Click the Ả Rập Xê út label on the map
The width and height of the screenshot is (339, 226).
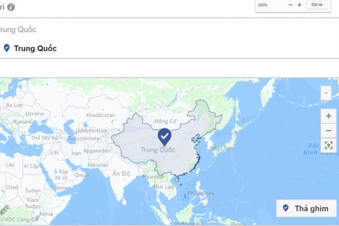click(x=61, y=175)
